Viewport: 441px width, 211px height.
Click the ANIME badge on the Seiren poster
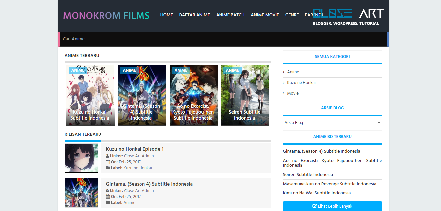tap(233, 70)
